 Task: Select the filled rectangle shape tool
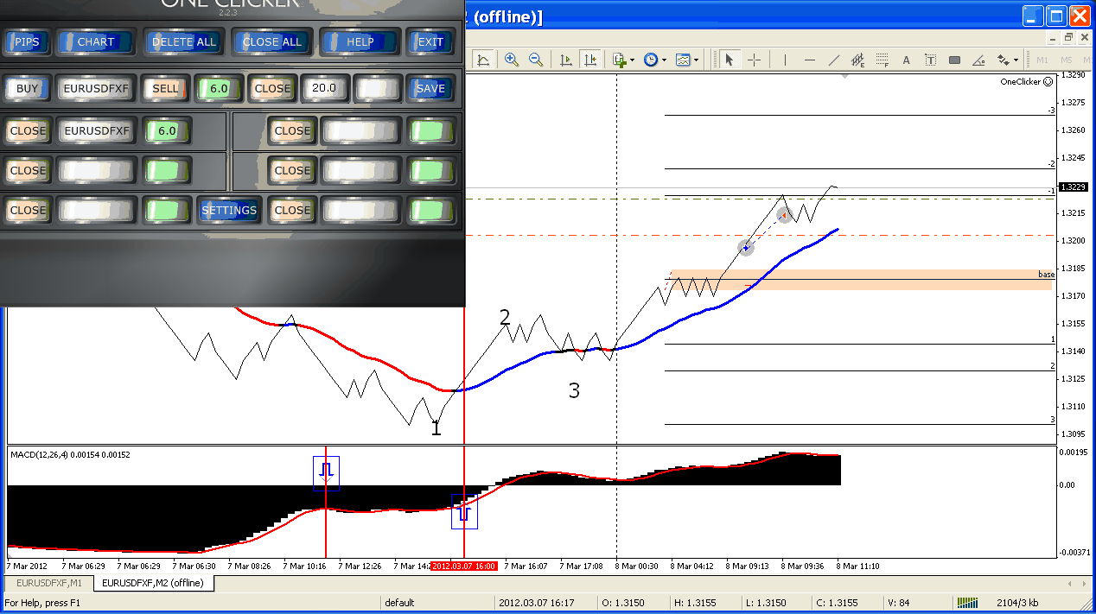[954, 60]
